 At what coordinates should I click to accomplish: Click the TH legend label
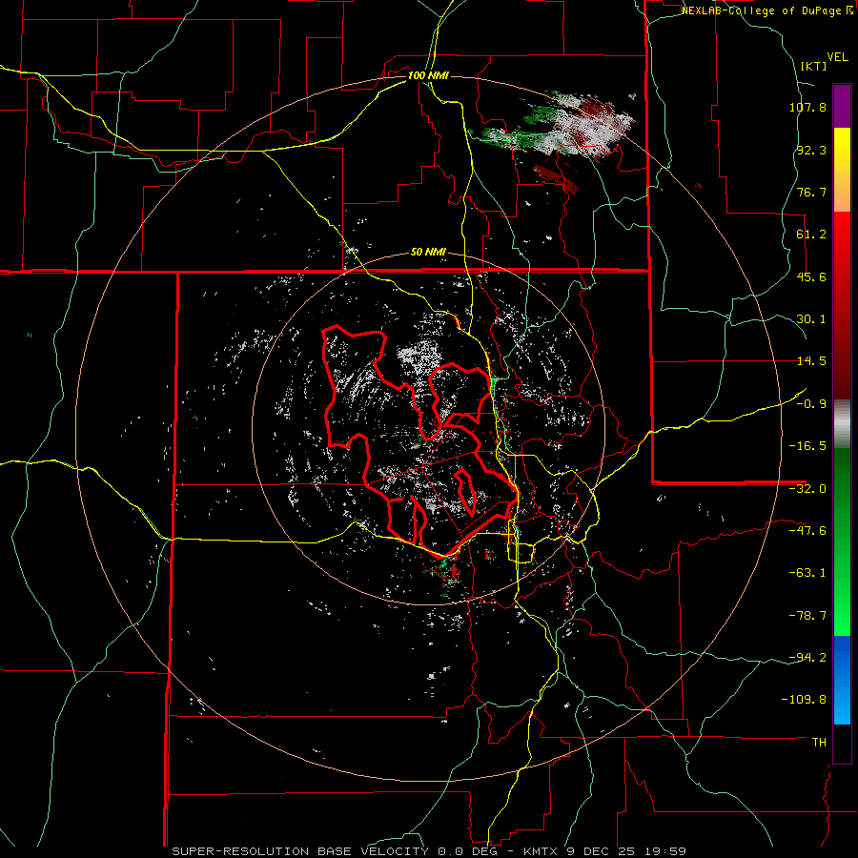(819, 743)
